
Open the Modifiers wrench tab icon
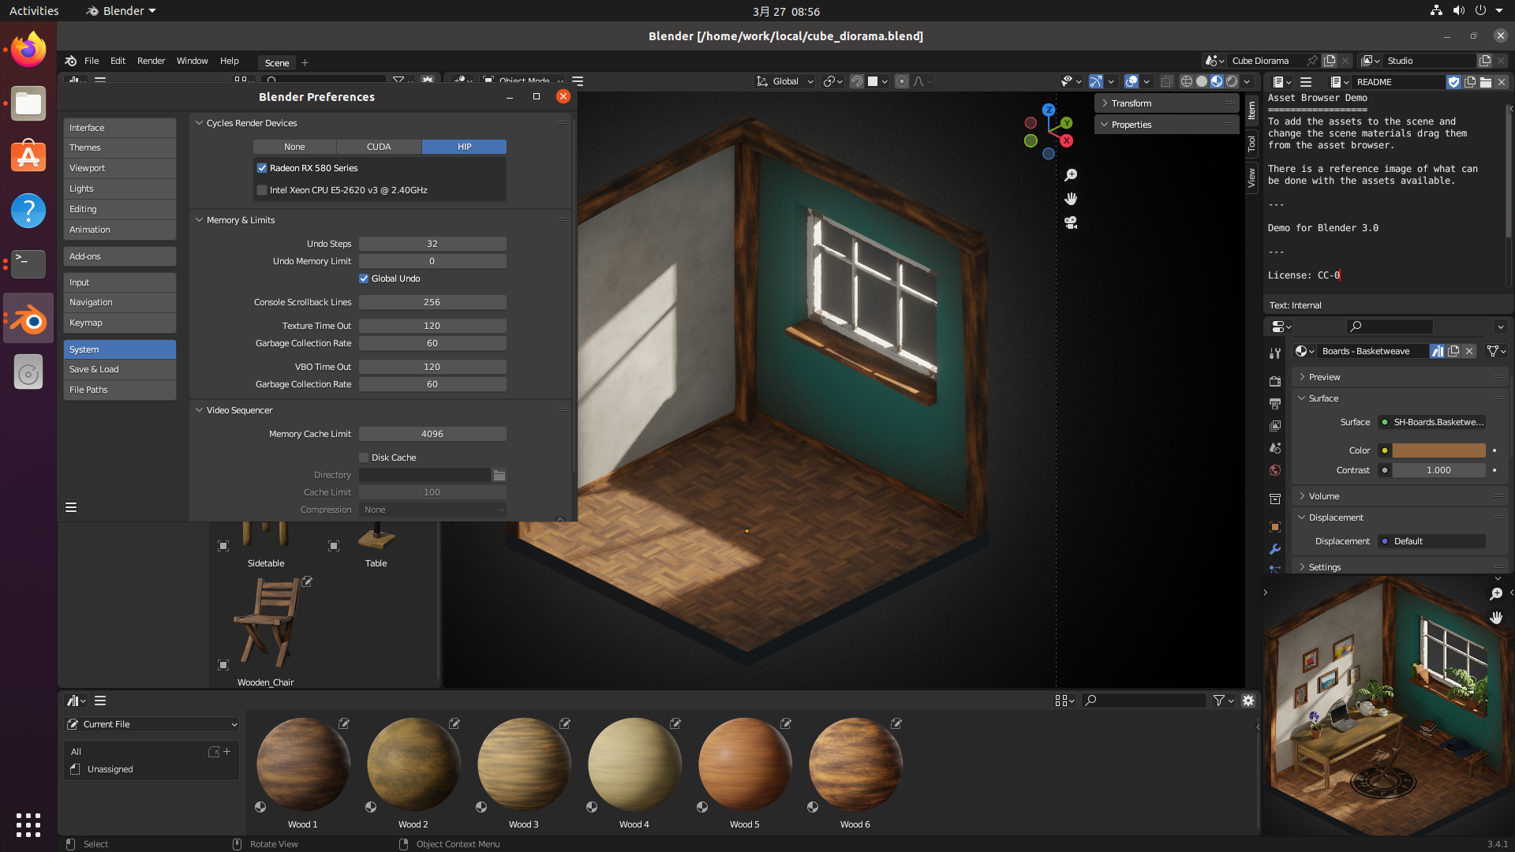1274,549
